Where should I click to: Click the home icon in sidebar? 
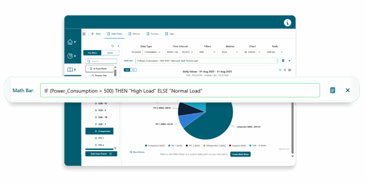tap(70, 42)
